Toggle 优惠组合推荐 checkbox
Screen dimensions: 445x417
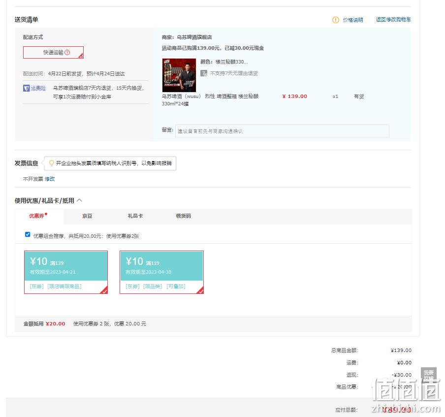(28, 234)
